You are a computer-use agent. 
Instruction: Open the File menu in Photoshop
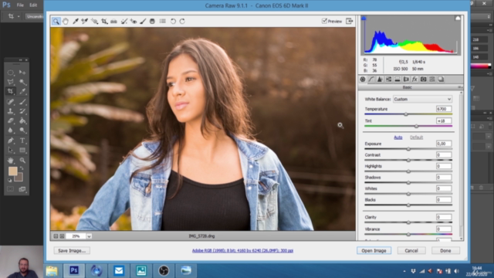tap(20, 5)
